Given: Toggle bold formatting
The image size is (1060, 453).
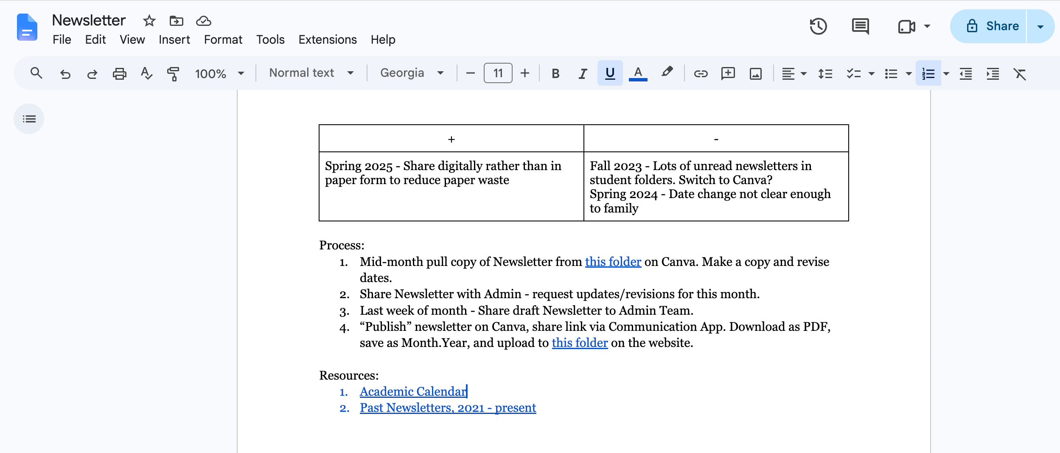Looking at the screenshot, I should coord(555,74).
